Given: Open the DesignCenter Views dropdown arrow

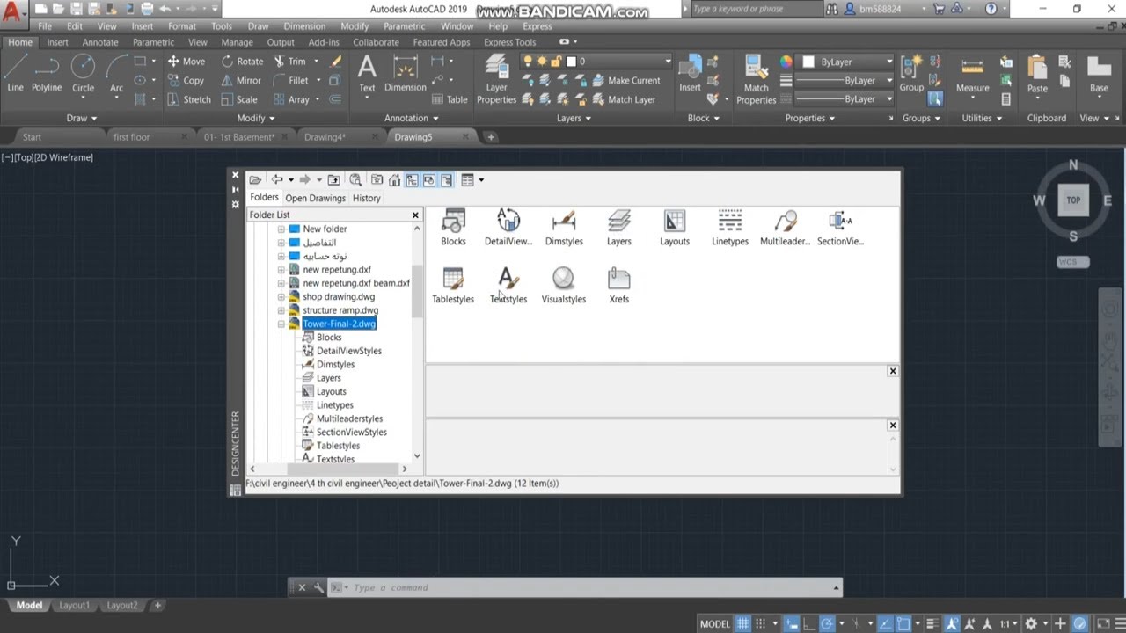Looking at the screenshot, I should 481,180.
